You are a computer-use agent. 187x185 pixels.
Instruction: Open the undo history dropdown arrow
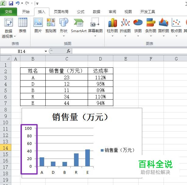point(22,3)
